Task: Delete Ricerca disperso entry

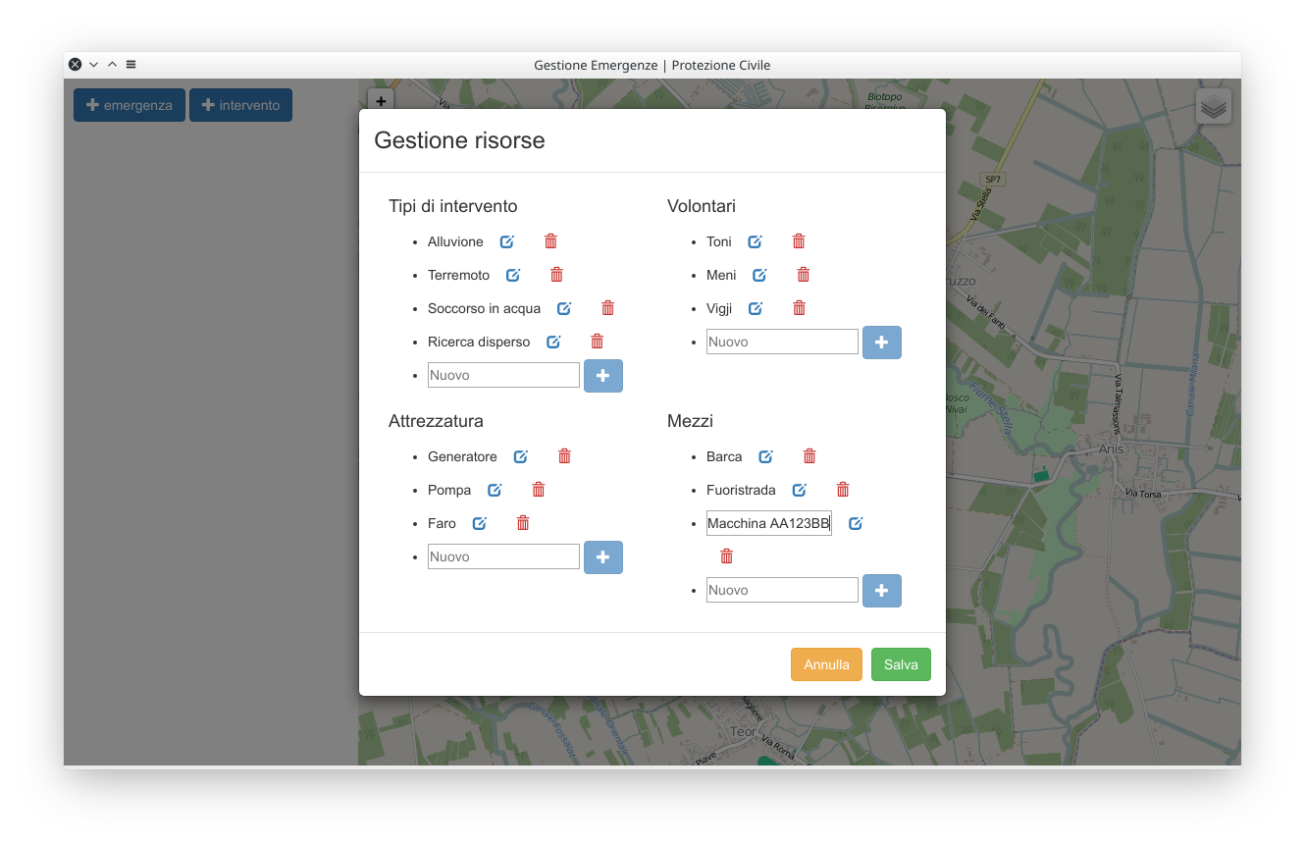Action: click(x=597, y=342)
